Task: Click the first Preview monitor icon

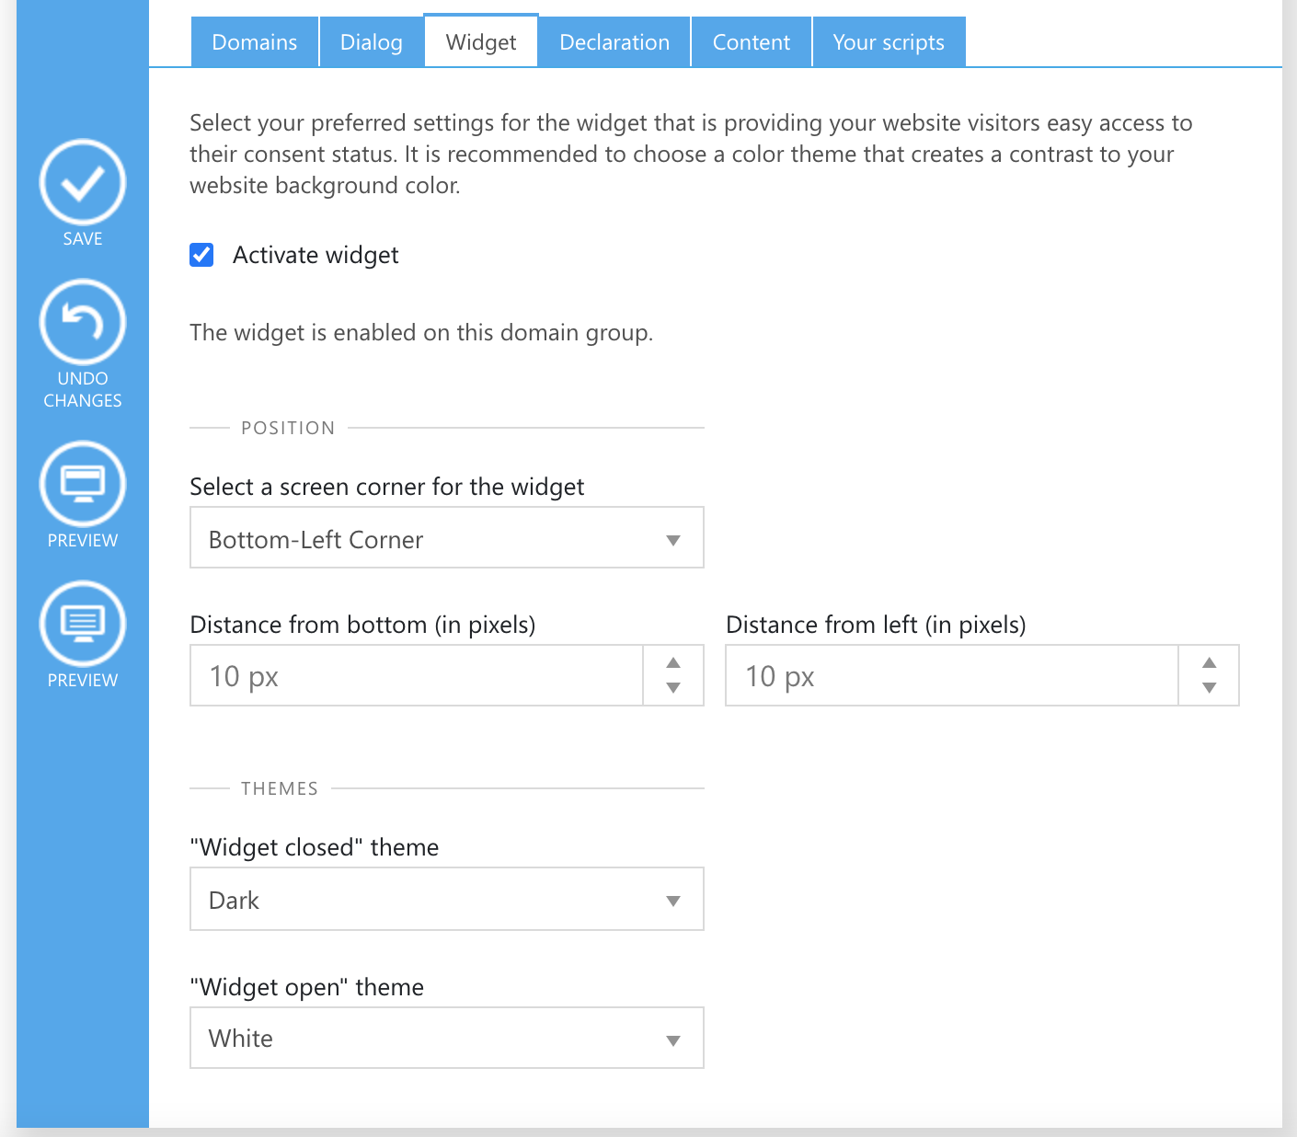Action: click(x=83, y=485)
